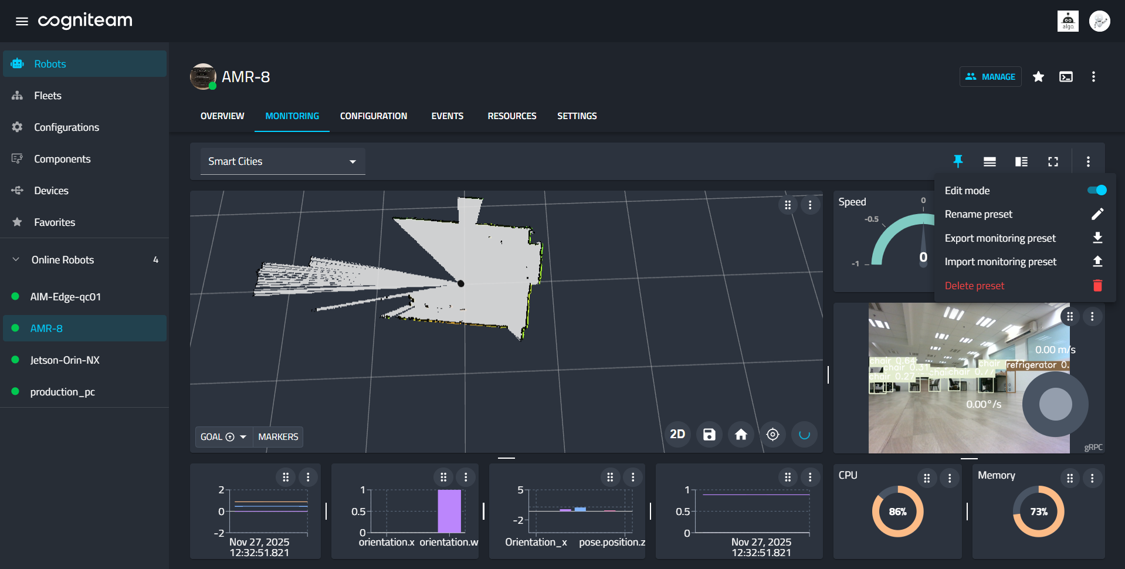
Task: Open the EVENTS tab
Action: (x=448, y=116)
